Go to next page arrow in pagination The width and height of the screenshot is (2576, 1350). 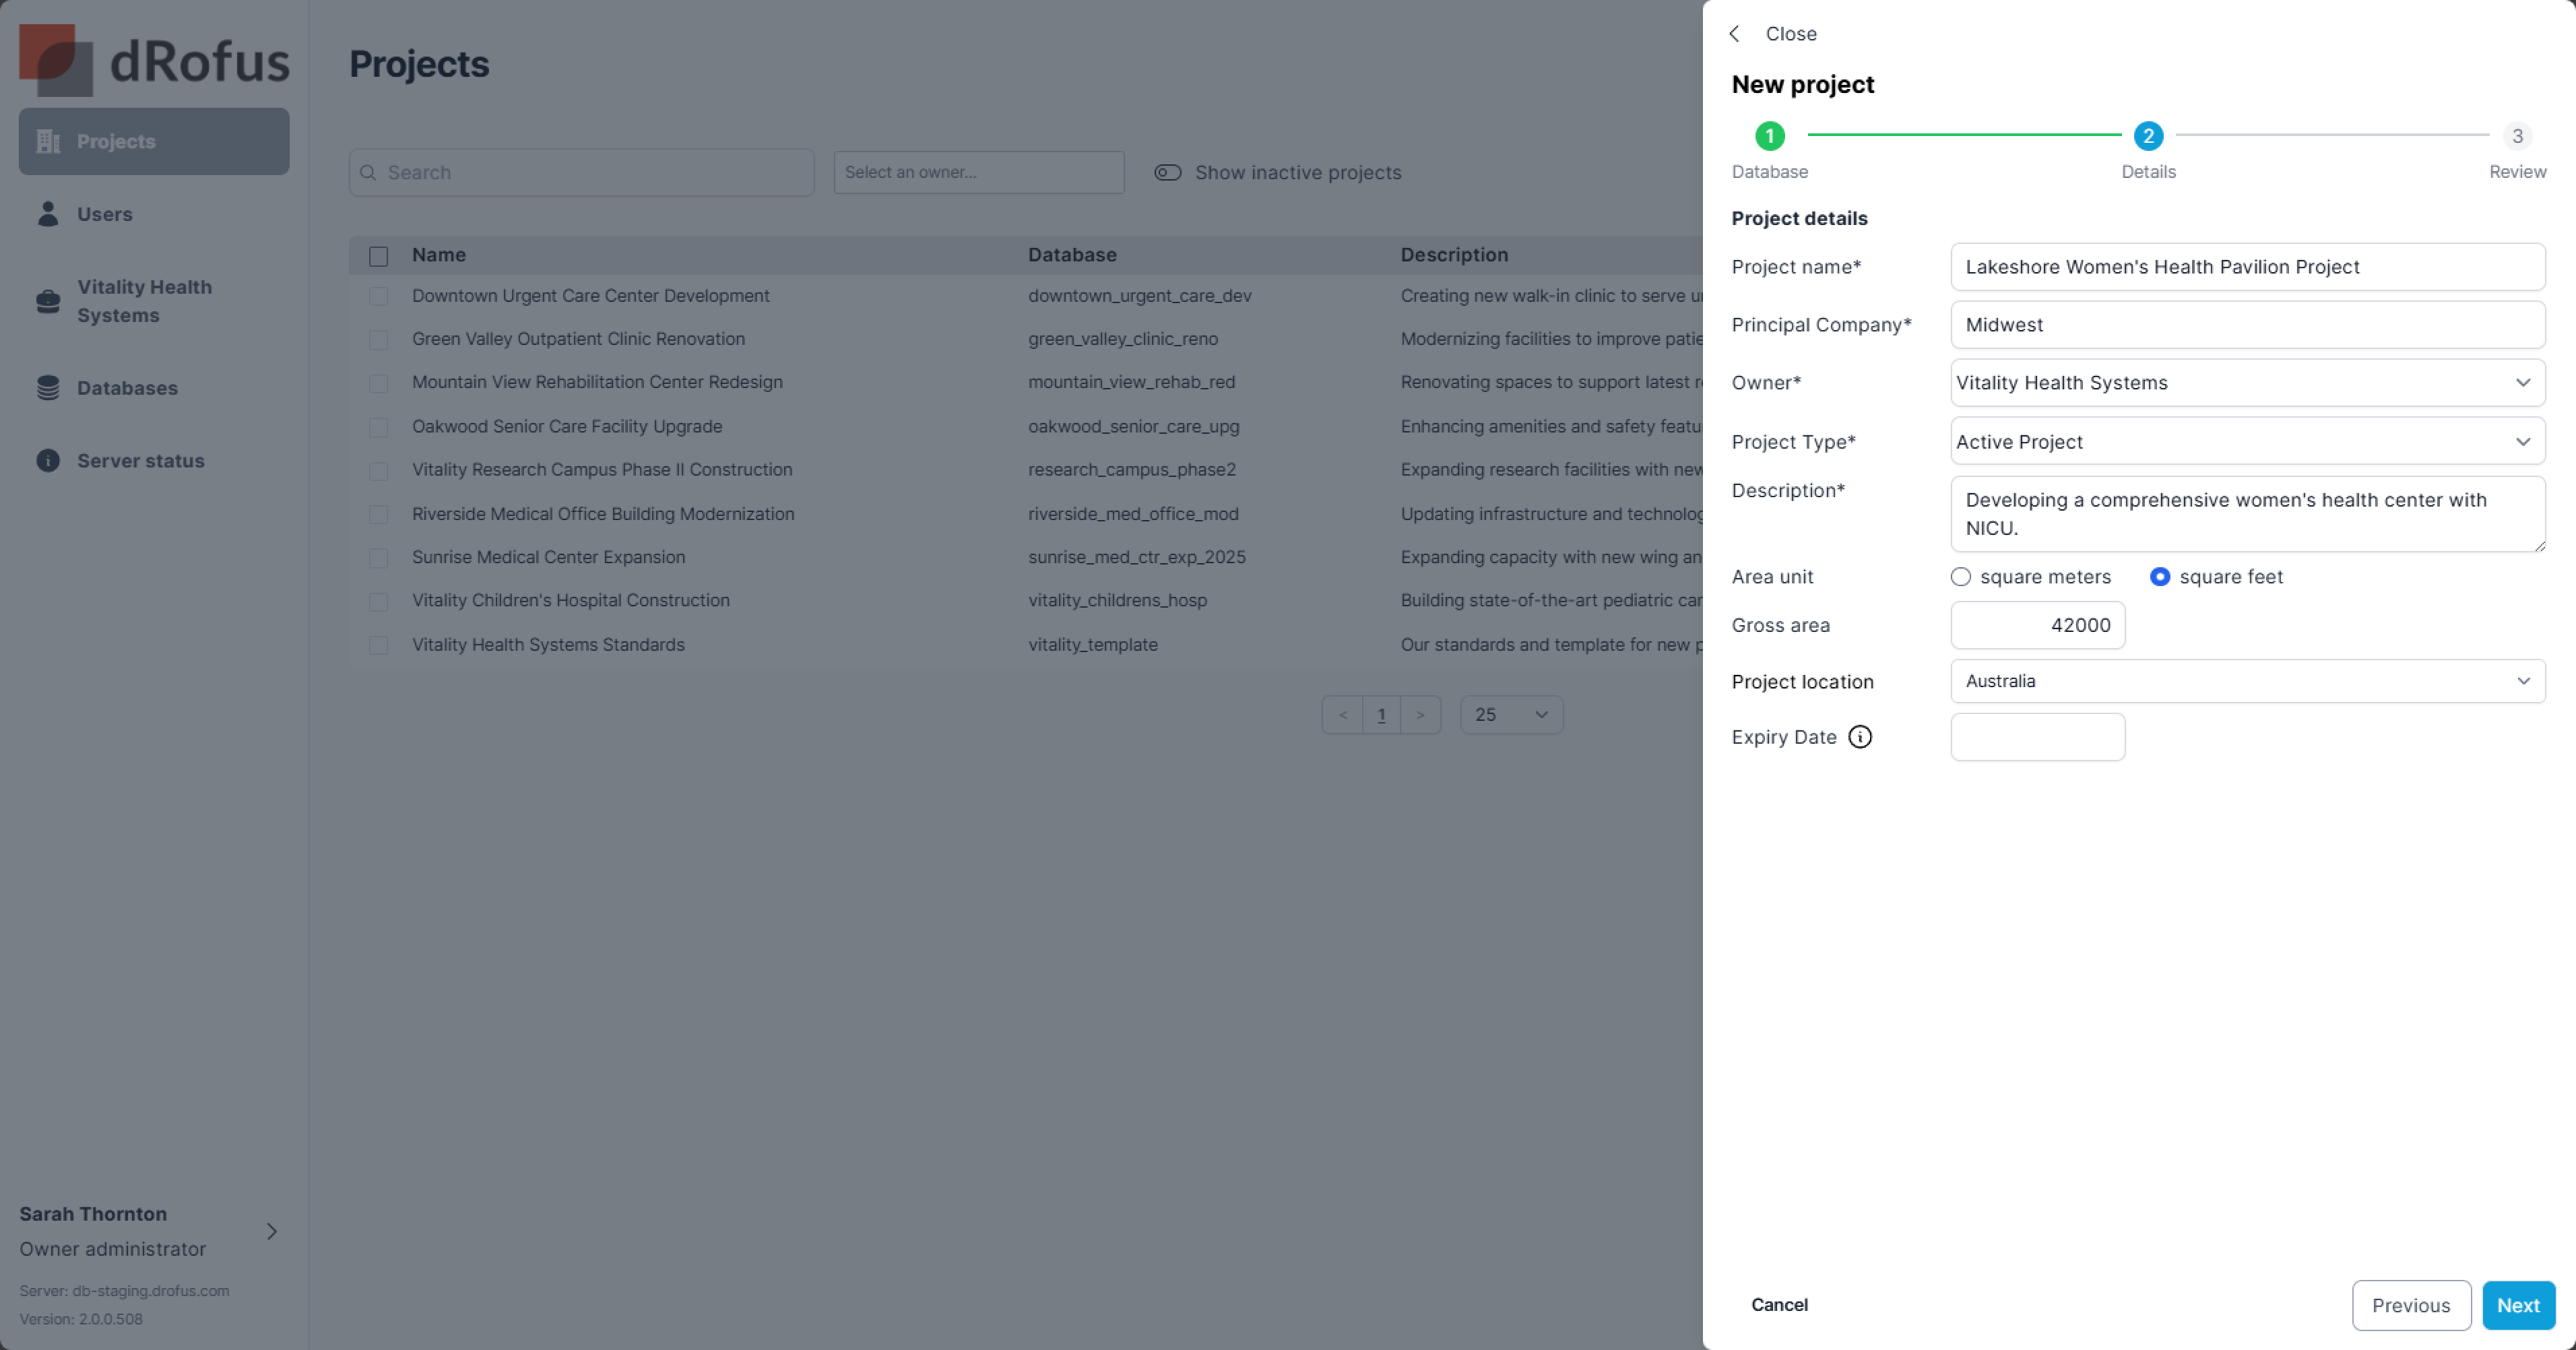point(1420,715)
